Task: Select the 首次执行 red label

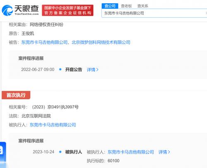Action: pos(16,95)
